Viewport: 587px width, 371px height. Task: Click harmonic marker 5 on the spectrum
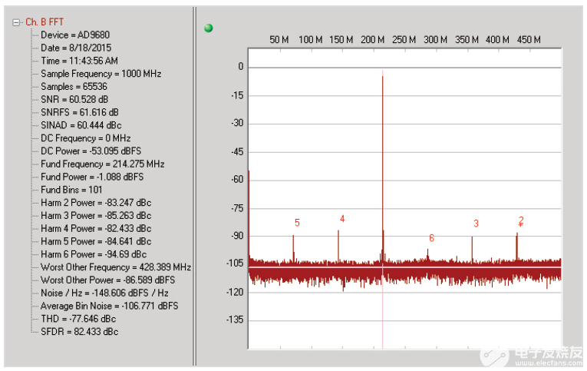coord(297,223)
